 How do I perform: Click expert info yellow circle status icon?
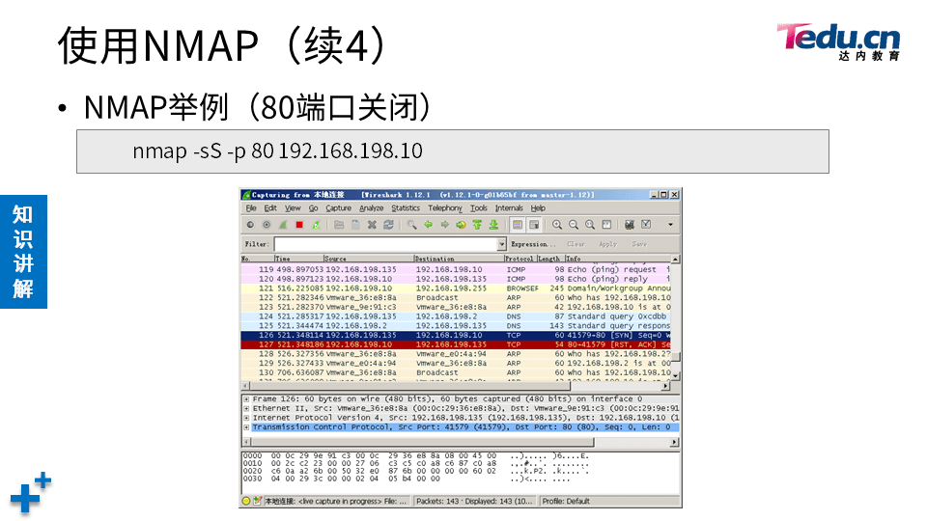coord(246,502)
